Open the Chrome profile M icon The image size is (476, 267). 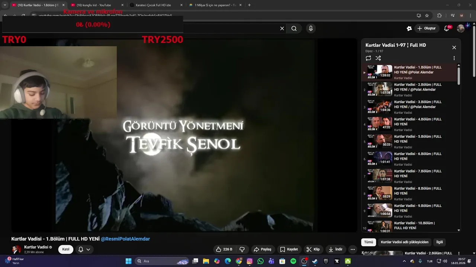(461, 16)
